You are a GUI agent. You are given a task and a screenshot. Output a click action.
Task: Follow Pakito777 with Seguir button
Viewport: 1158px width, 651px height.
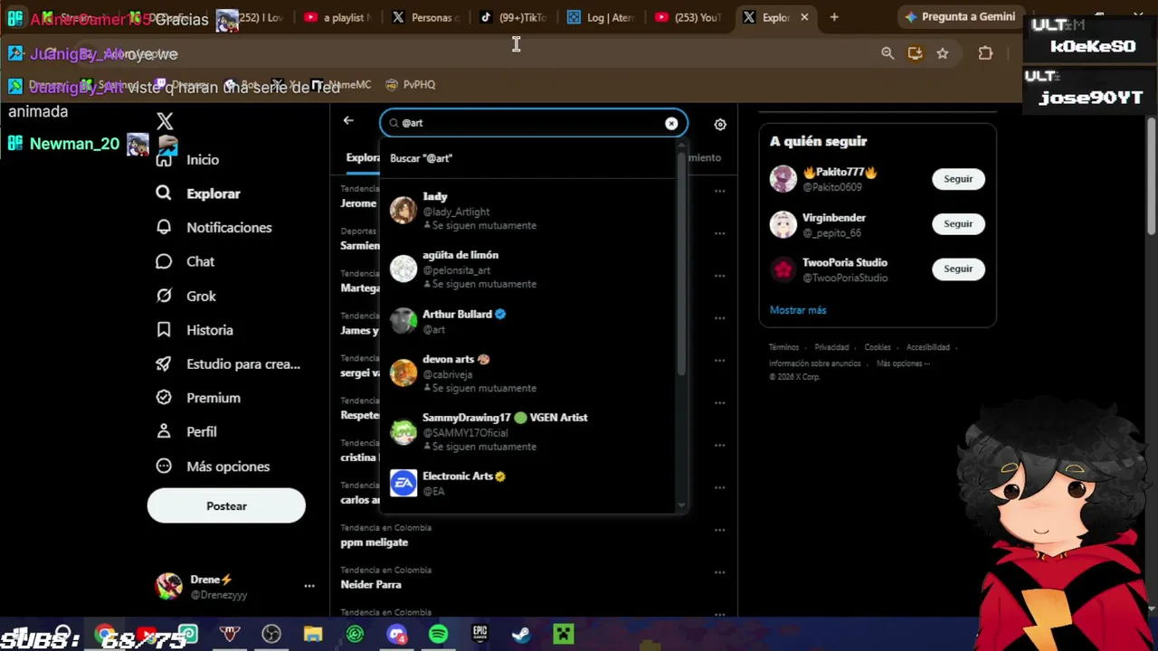[958, 179]
